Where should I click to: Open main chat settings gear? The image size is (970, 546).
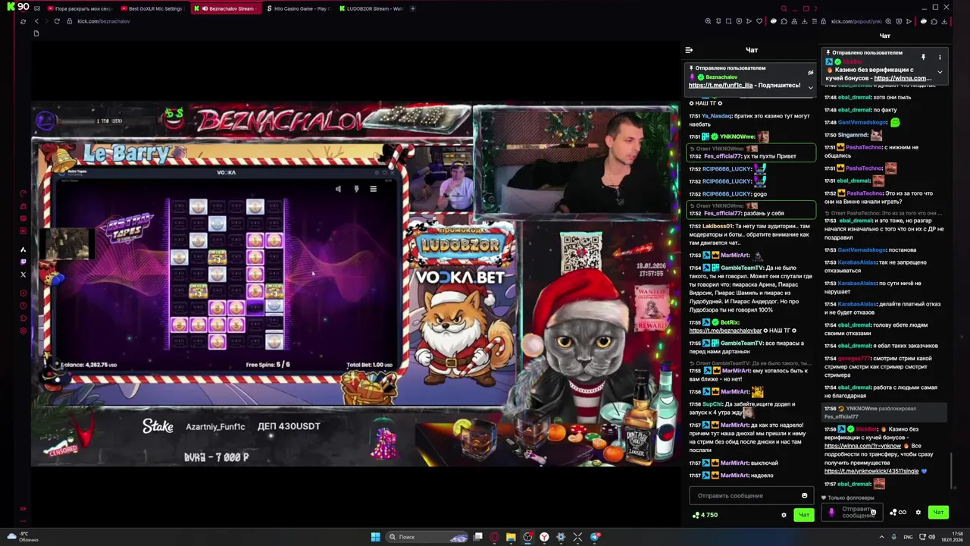pyautogui.click(x=784, y=515)
